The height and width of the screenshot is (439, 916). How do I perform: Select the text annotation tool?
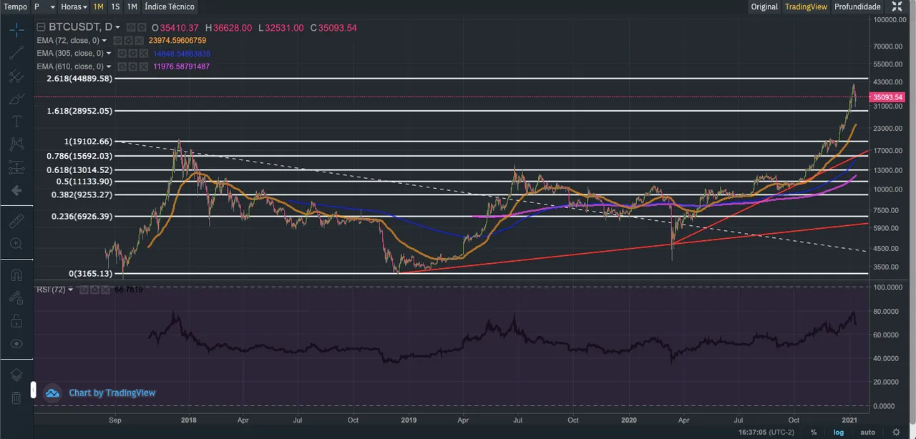pos(16,122)
